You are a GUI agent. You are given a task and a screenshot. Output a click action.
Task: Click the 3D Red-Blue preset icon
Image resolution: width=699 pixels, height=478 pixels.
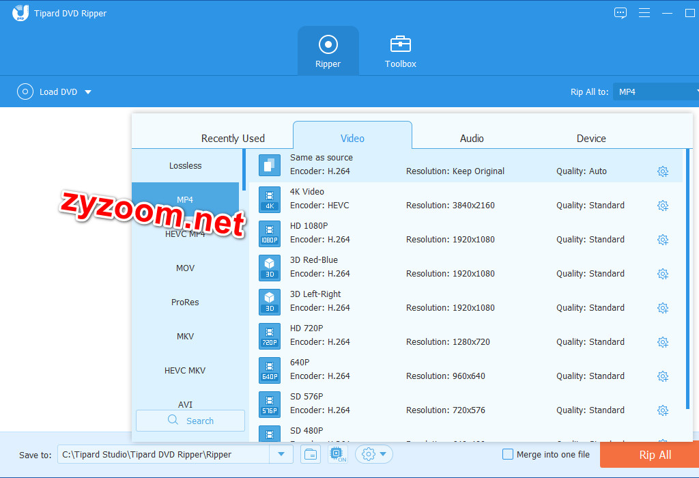[270, 268]
